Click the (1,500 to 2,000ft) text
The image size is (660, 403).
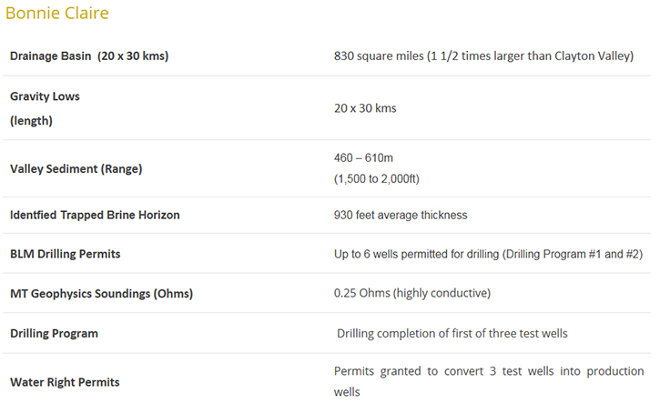[x=377, y=179]
